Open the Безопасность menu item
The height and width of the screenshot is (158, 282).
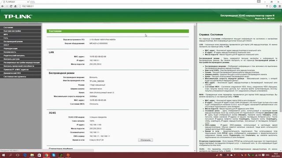click(21, 52)
